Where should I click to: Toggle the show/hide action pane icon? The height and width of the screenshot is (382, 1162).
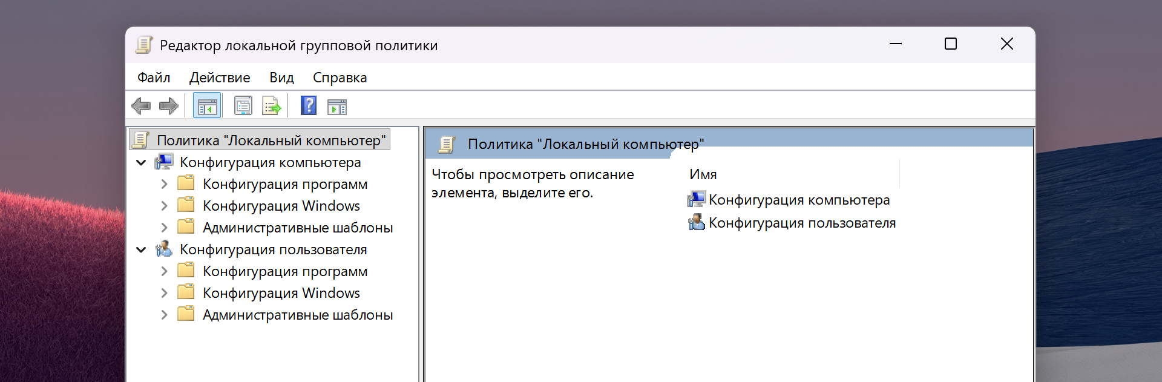(337, 107)
